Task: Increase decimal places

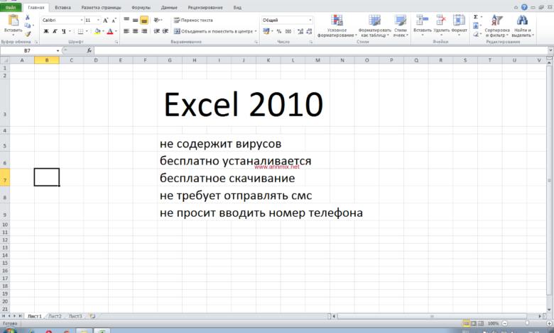Action: pyautogui.click(x=300, y=31)
